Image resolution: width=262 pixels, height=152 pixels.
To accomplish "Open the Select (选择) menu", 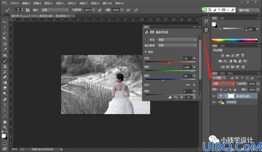I will pyautogui.click(x=72, y=3).
